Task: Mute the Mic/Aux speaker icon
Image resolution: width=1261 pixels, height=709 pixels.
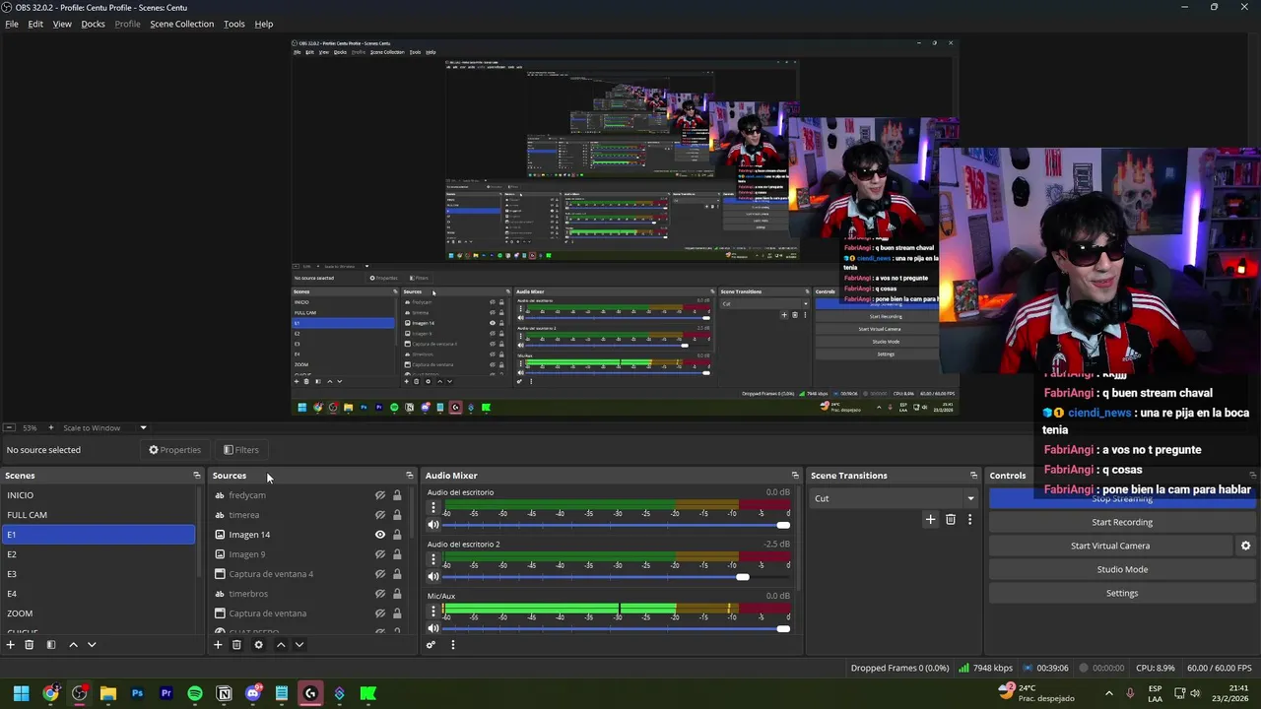Action: pos(432,628)
